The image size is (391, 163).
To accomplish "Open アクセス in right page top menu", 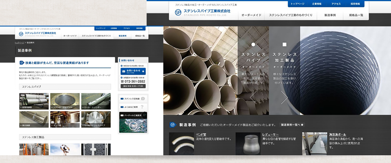I will (336, 4).
